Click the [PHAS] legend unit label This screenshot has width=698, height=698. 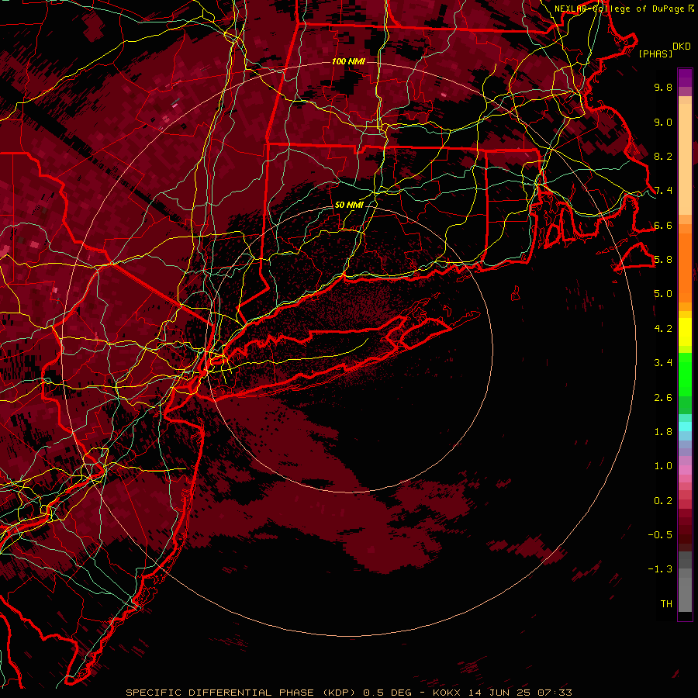[x=655, y=54]
